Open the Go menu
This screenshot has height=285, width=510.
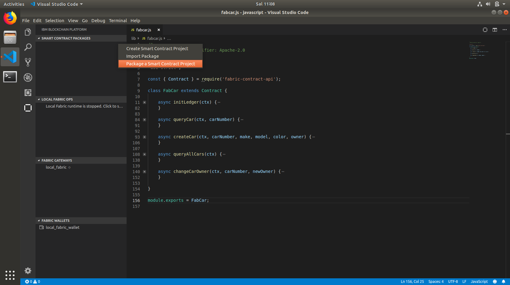[x=85, y=21]
